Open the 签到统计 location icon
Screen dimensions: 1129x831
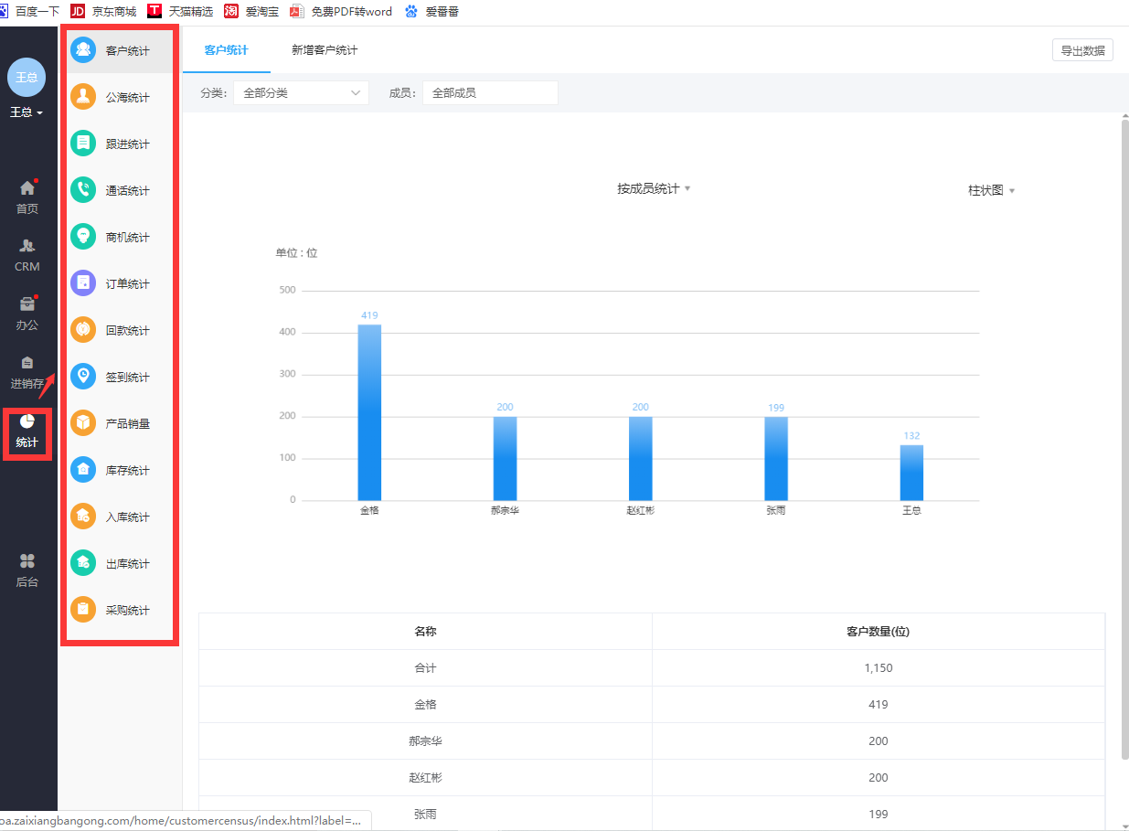click(x=83, y=377)
